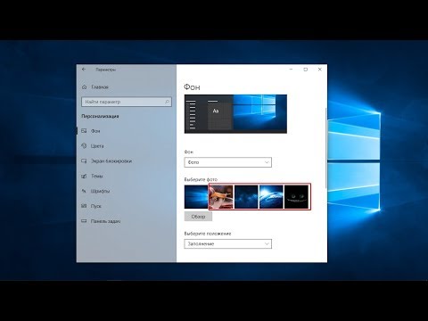The height and width of the screenshot is (321, 428).
Task: Select the Экран блокировки monitor icon
Action: (x=84, y=161)
